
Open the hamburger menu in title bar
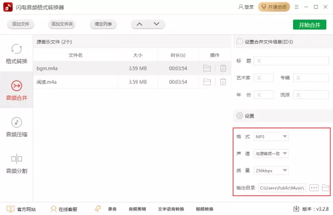point(296,7)
